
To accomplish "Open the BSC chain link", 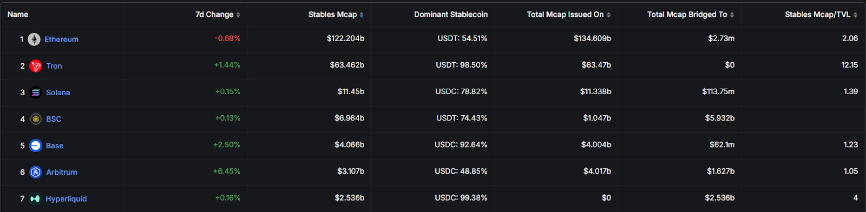I will 54,119.
